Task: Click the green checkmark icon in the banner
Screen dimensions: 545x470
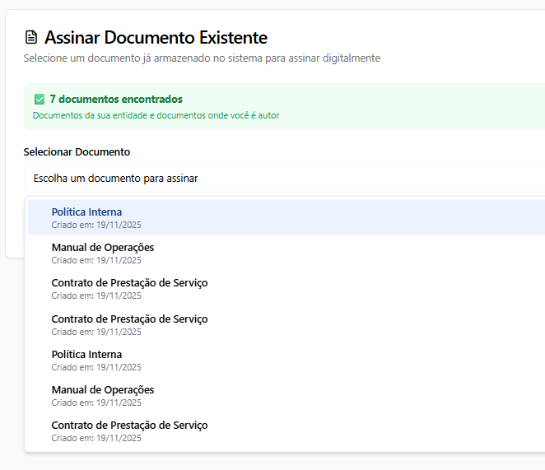Action: click(x=39, y=99)
